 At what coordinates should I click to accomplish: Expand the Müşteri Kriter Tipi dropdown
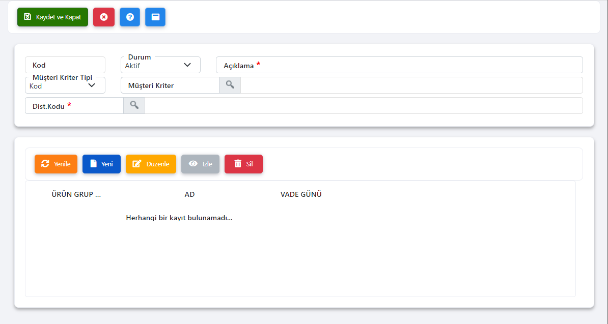tap(65, 85)
